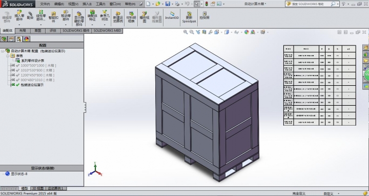Screen dimensions: 369x196
Task: Switch to the 运动算例1 bottom tab
Action: pyautogui.click(x=56, y=188)
